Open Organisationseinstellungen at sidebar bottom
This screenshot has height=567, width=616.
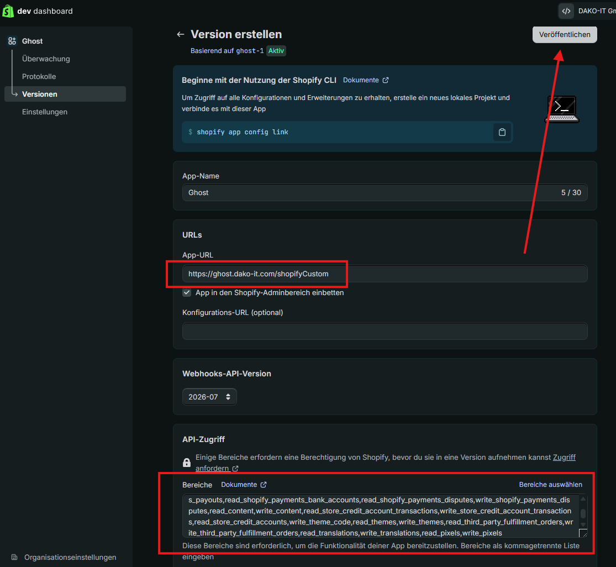(70, 557)
